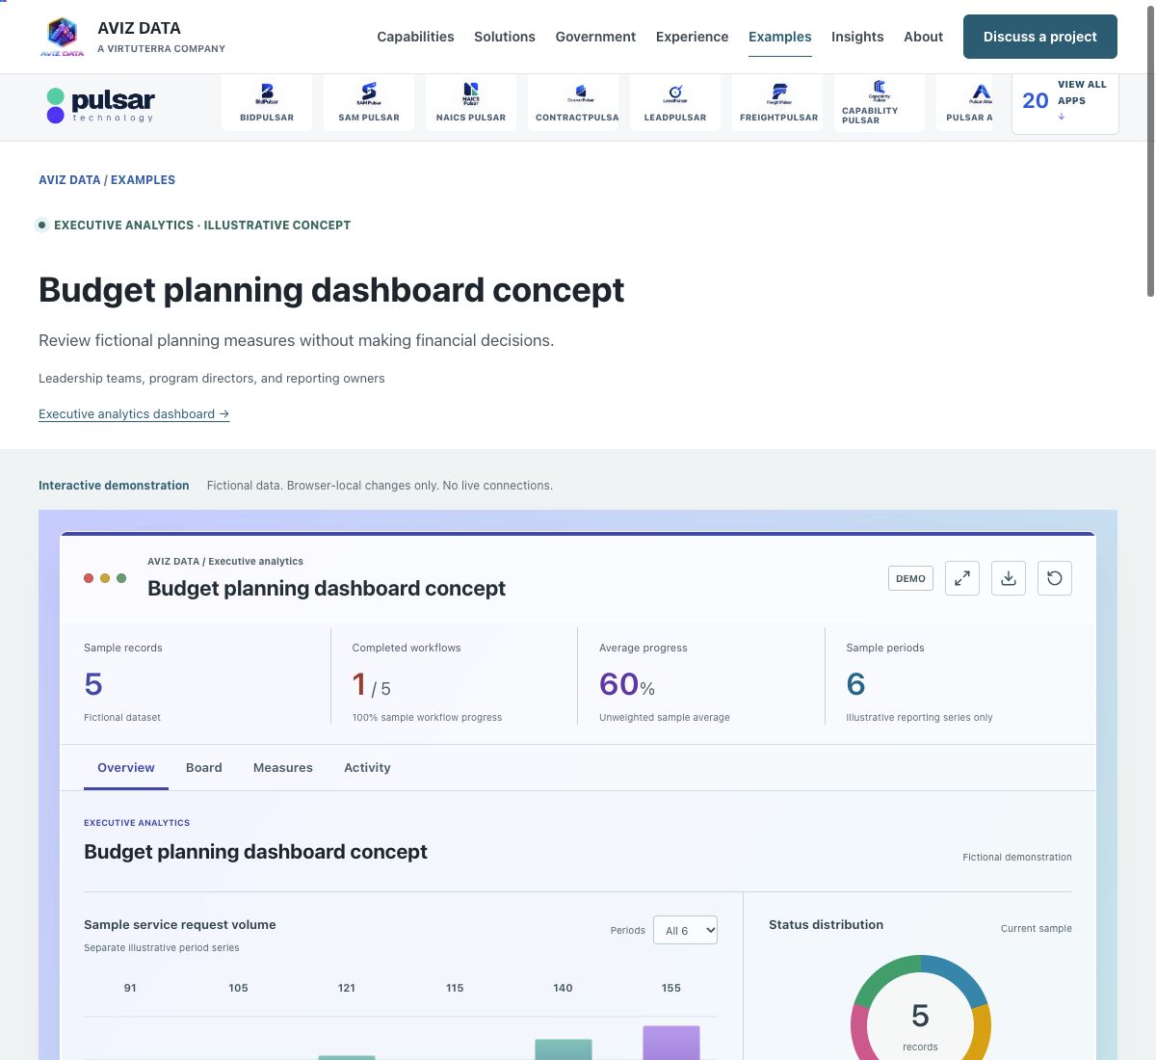Click the teal bar for 140

(x=564, y=1049)
